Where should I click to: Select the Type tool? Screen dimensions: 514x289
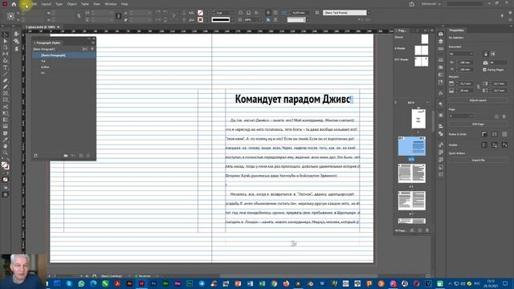point(6,67)
